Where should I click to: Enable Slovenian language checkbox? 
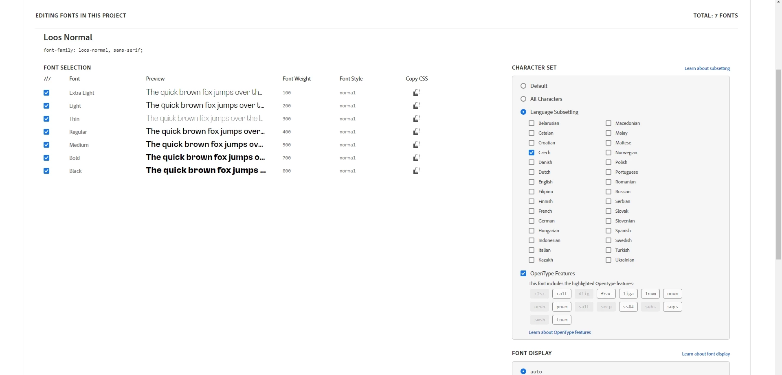tap(608, 221)
